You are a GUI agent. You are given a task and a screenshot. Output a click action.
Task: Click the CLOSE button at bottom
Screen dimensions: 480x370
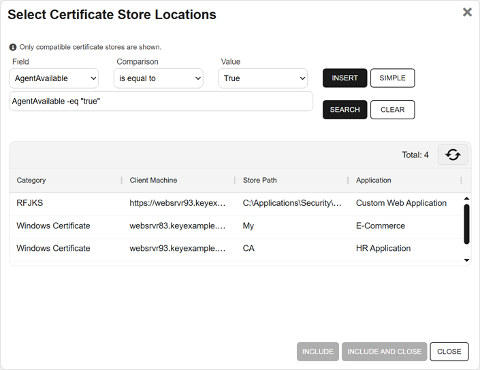[449, 352]
